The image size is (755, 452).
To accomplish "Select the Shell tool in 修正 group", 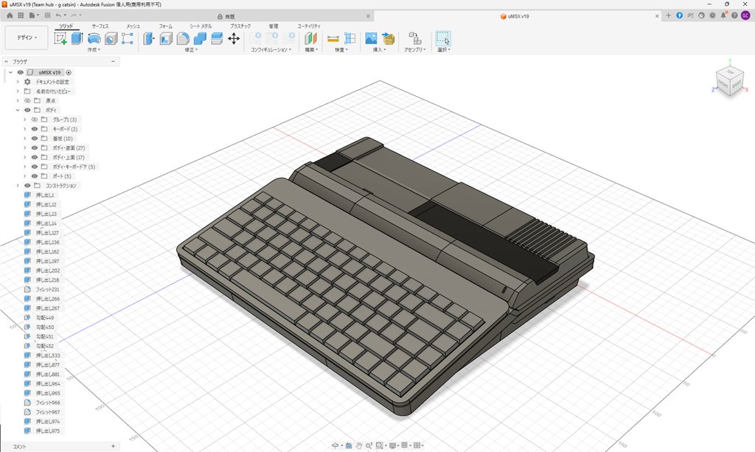I will [166, 38].
